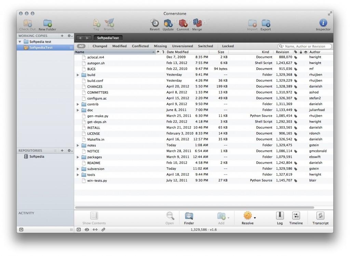Click the horizontal scrollbar under file list
The height and width of the screenshot is (256, 350).
194,207
